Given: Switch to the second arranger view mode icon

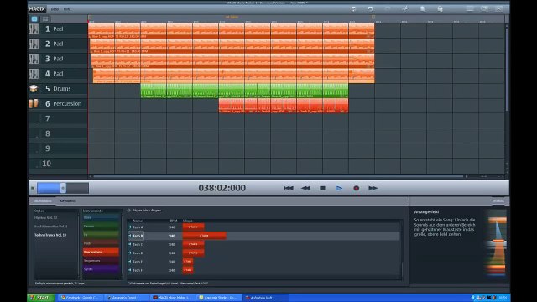Looking at the screenshot, I should point(45,18).
